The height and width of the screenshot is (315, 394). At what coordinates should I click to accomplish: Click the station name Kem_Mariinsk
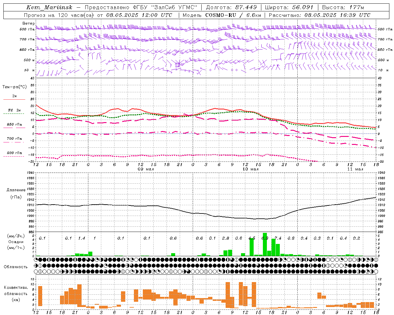(49, 7)
